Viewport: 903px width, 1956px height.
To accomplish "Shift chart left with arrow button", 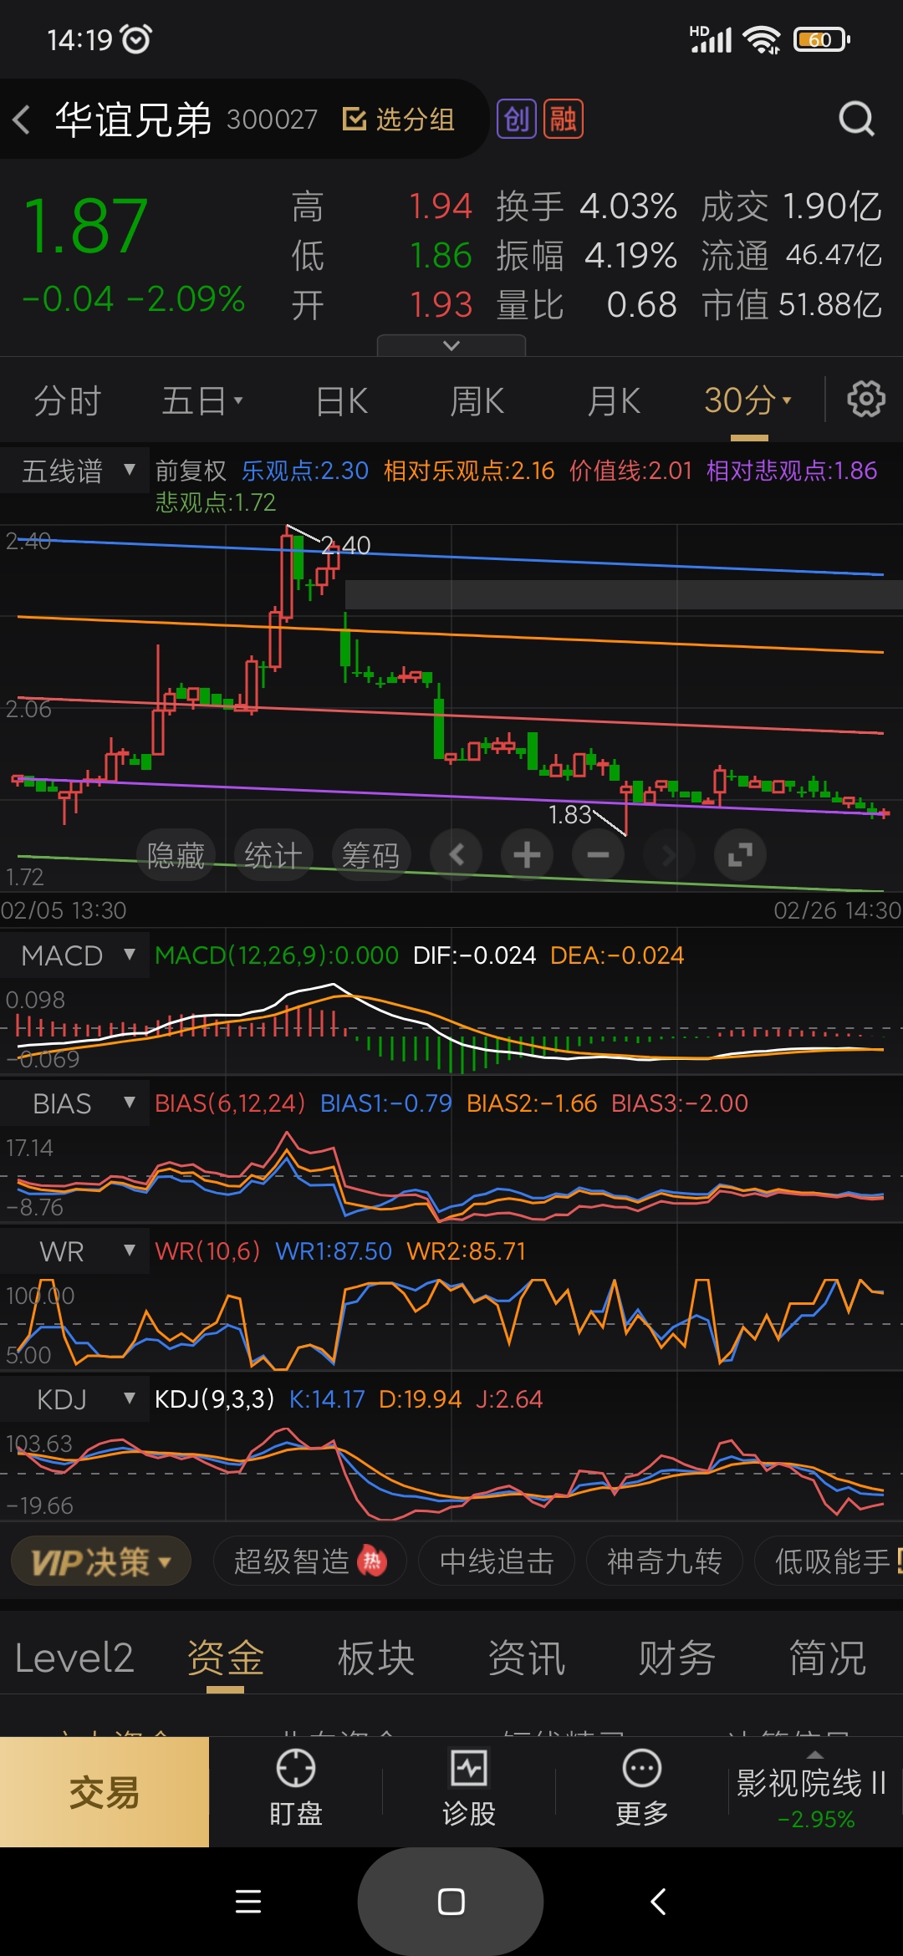I will pyautogui.click(x=456, y=855).
